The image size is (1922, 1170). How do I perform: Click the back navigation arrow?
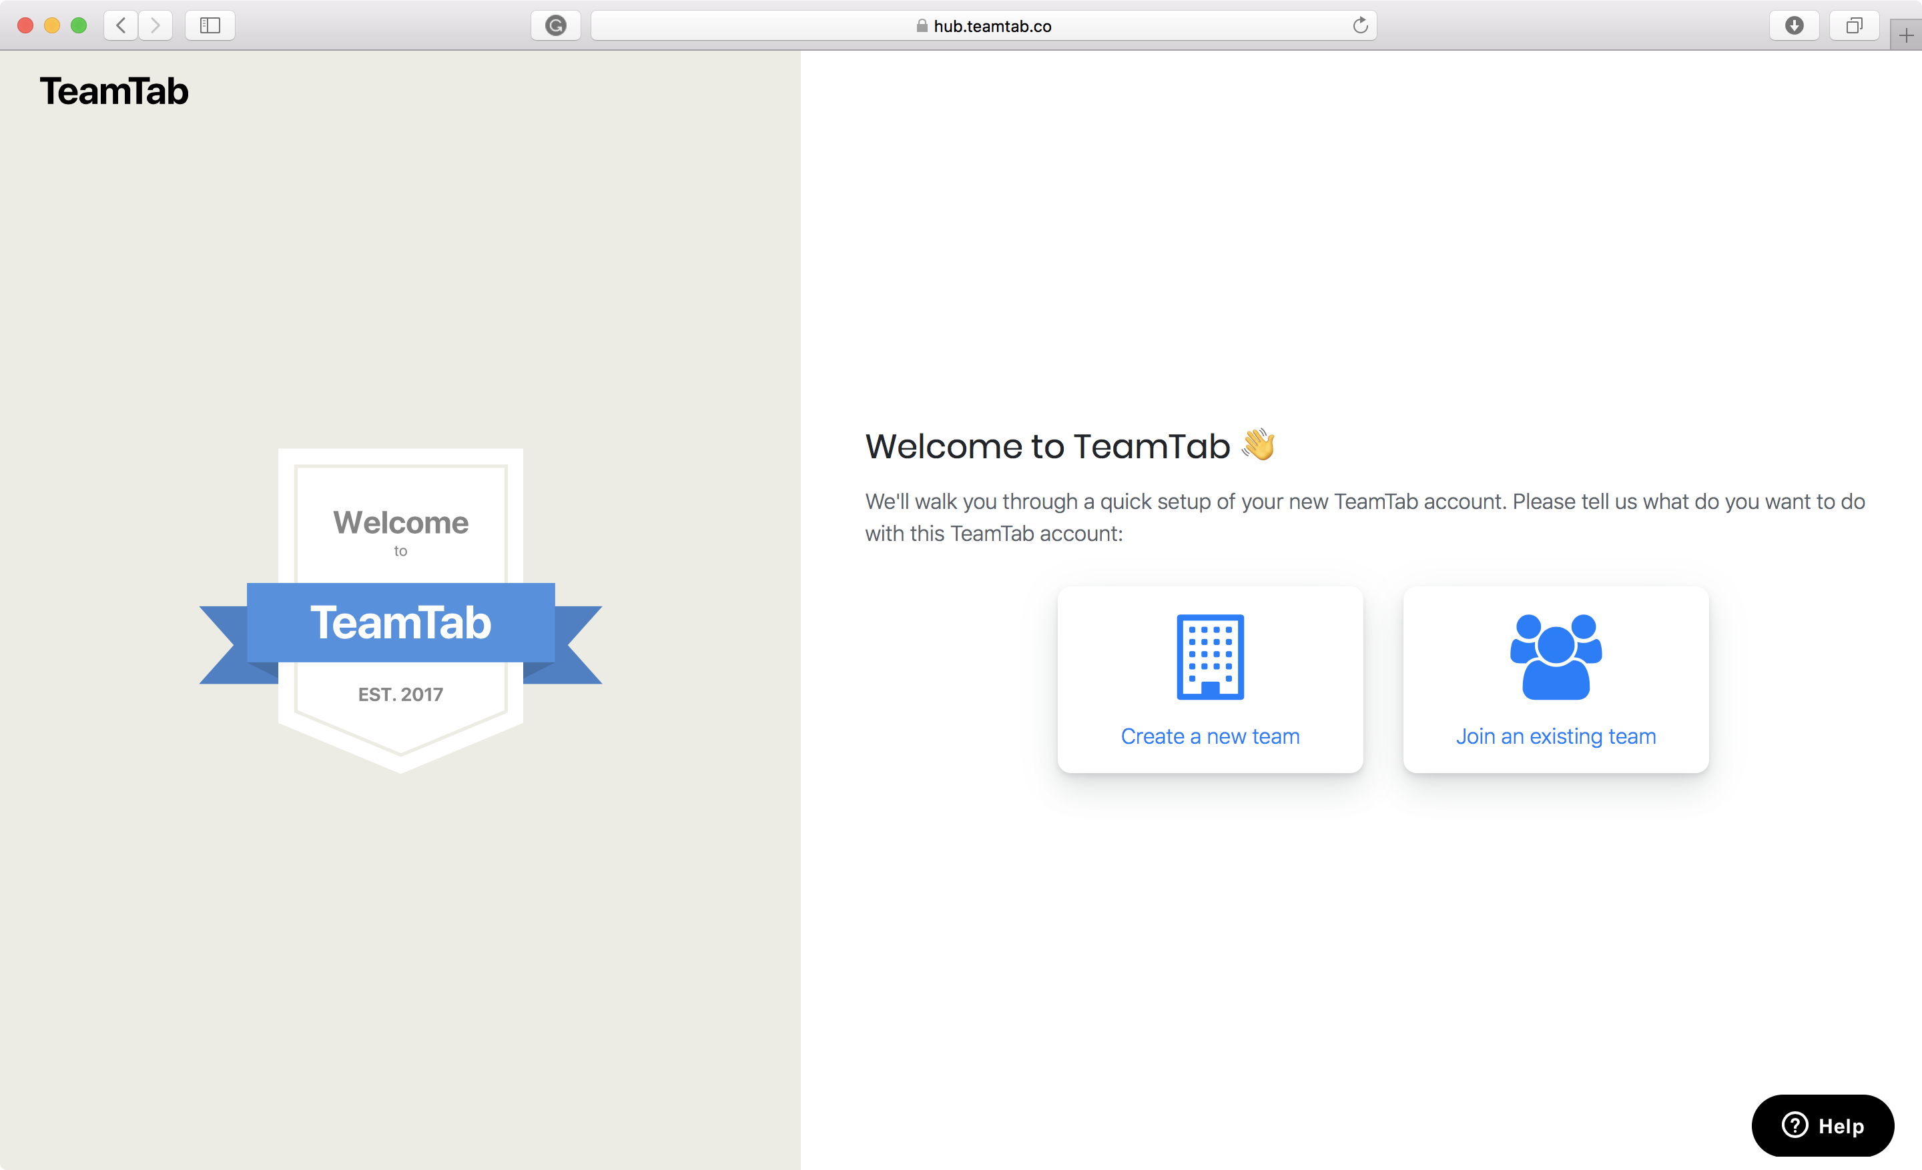pyautogui.click(x=121, y=25)
